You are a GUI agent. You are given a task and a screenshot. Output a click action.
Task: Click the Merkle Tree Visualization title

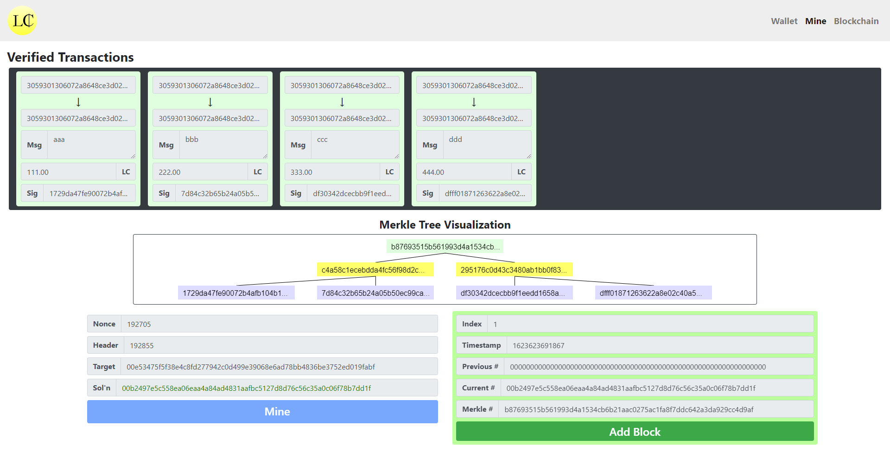click(x=445, y=225)
